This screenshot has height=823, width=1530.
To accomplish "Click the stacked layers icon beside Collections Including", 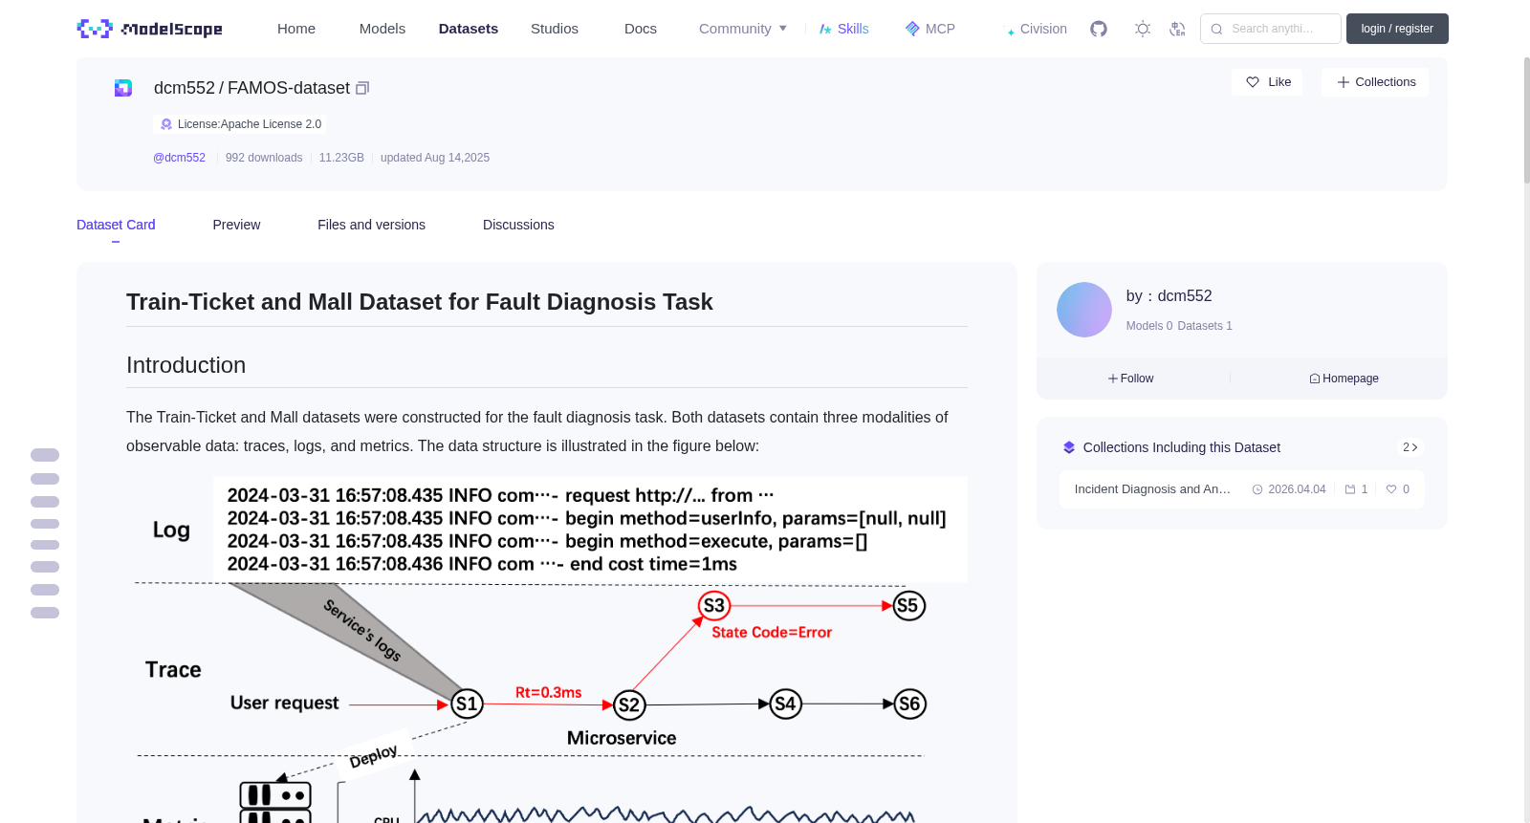I will [1069, 447].
